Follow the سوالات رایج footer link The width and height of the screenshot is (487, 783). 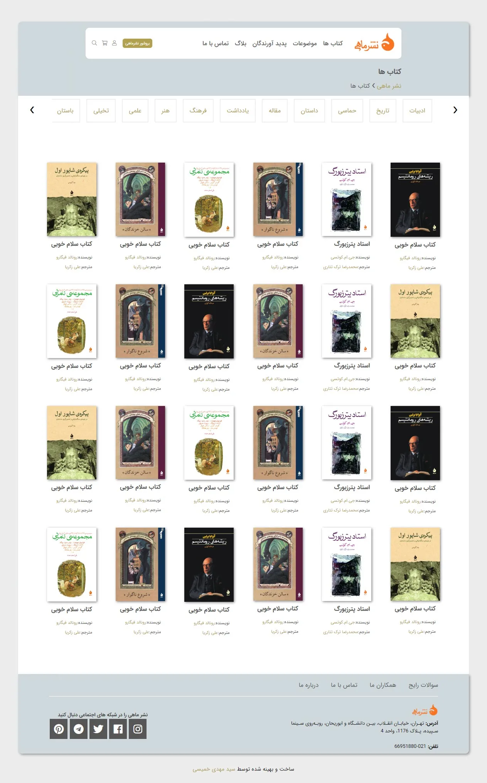click(423, 685)
